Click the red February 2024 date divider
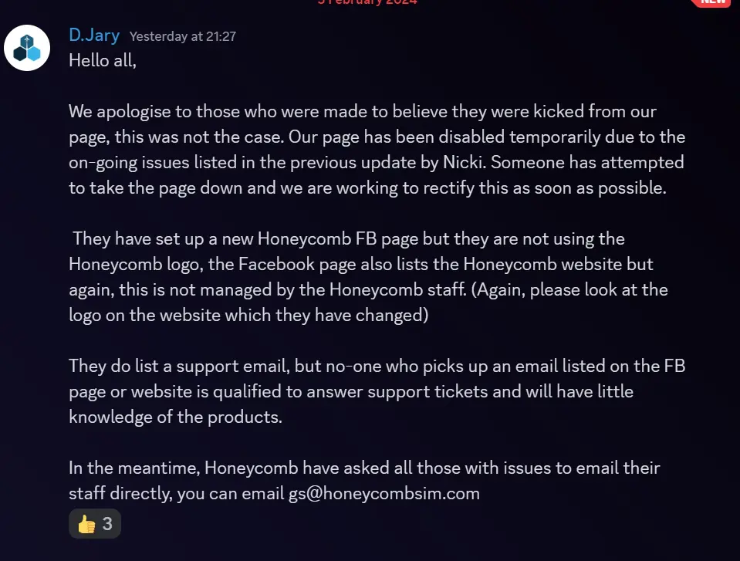The height and width of the screenshot is (561, 740). tap(367, 2)
